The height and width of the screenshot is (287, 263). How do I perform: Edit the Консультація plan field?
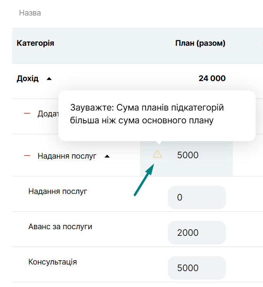pos(196,268)
